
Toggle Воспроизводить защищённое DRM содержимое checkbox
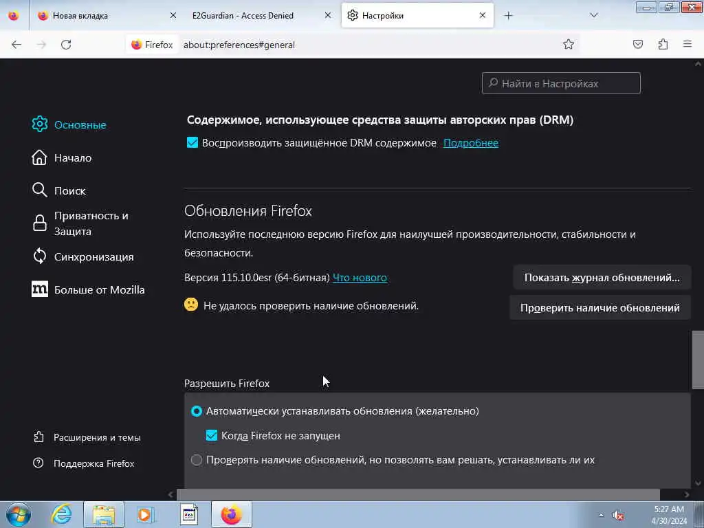[x=192, y=143]
